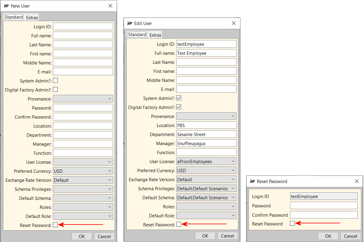Click the aP icon in Reset Password title bar
This screenshot has width=364, height=242.
(x=252, y=181)
